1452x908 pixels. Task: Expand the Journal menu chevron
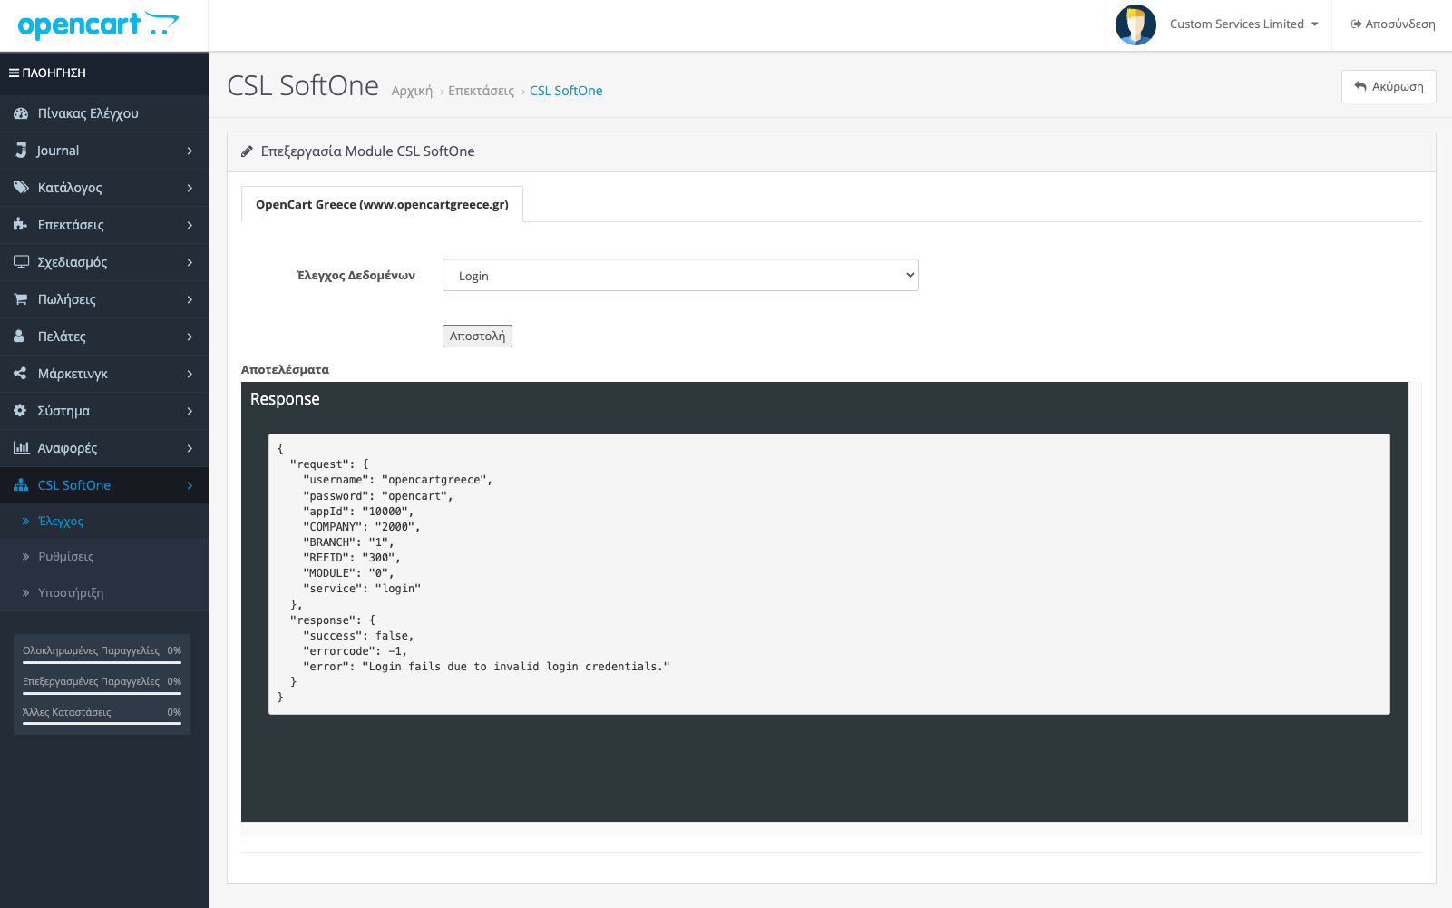[x=190, y=151]
